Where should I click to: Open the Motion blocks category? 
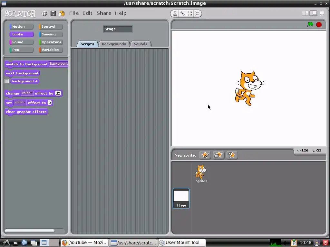pos(21,27)
